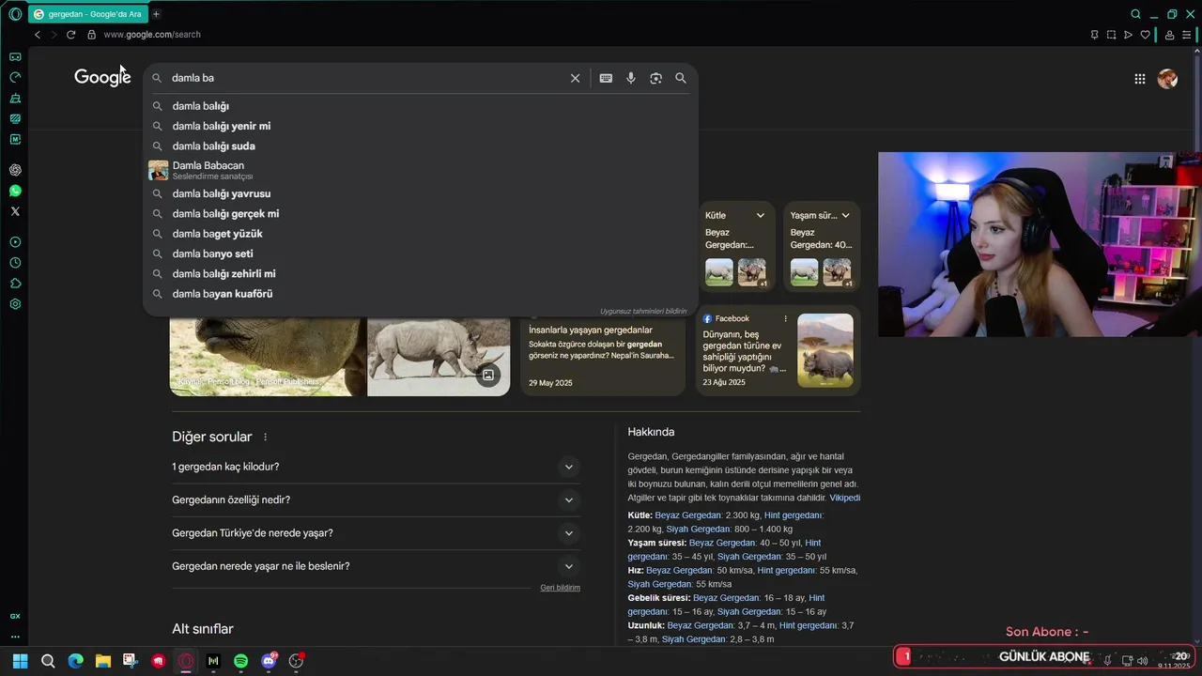
Task: Open Discord from the taskbar
Action: (x=269, y=661)
